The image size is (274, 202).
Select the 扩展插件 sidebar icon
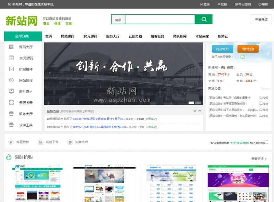point(11,69)
